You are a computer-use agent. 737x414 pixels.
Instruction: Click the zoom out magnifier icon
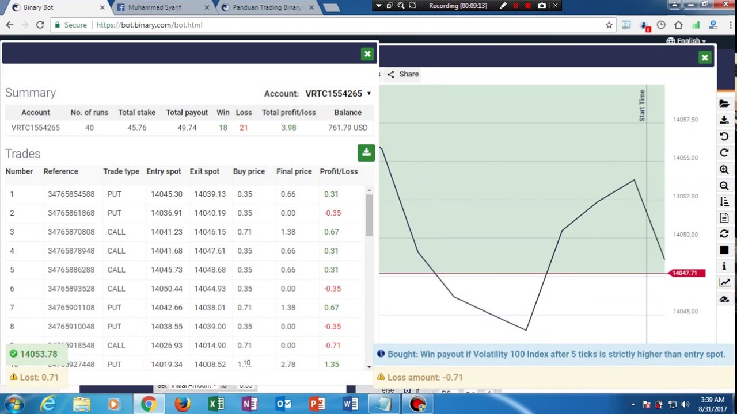(724, 186)
